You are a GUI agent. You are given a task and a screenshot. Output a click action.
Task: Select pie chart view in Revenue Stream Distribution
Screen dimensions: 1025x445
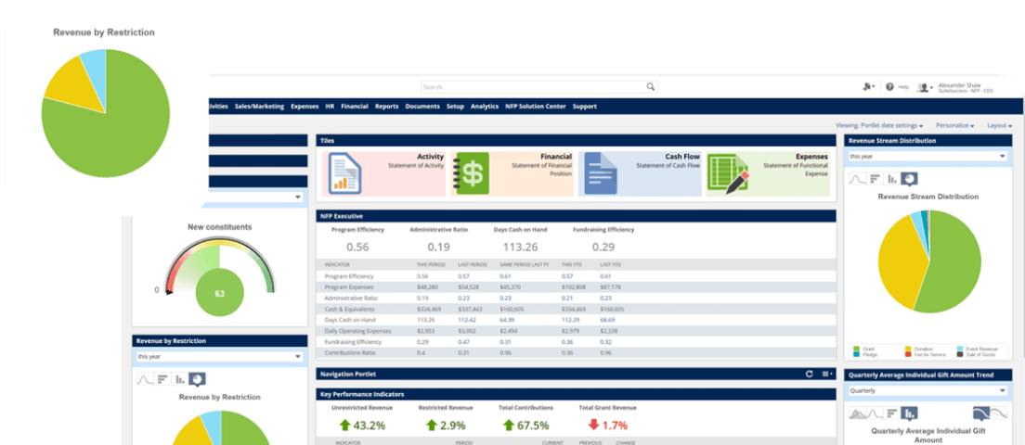click(909, 179)
